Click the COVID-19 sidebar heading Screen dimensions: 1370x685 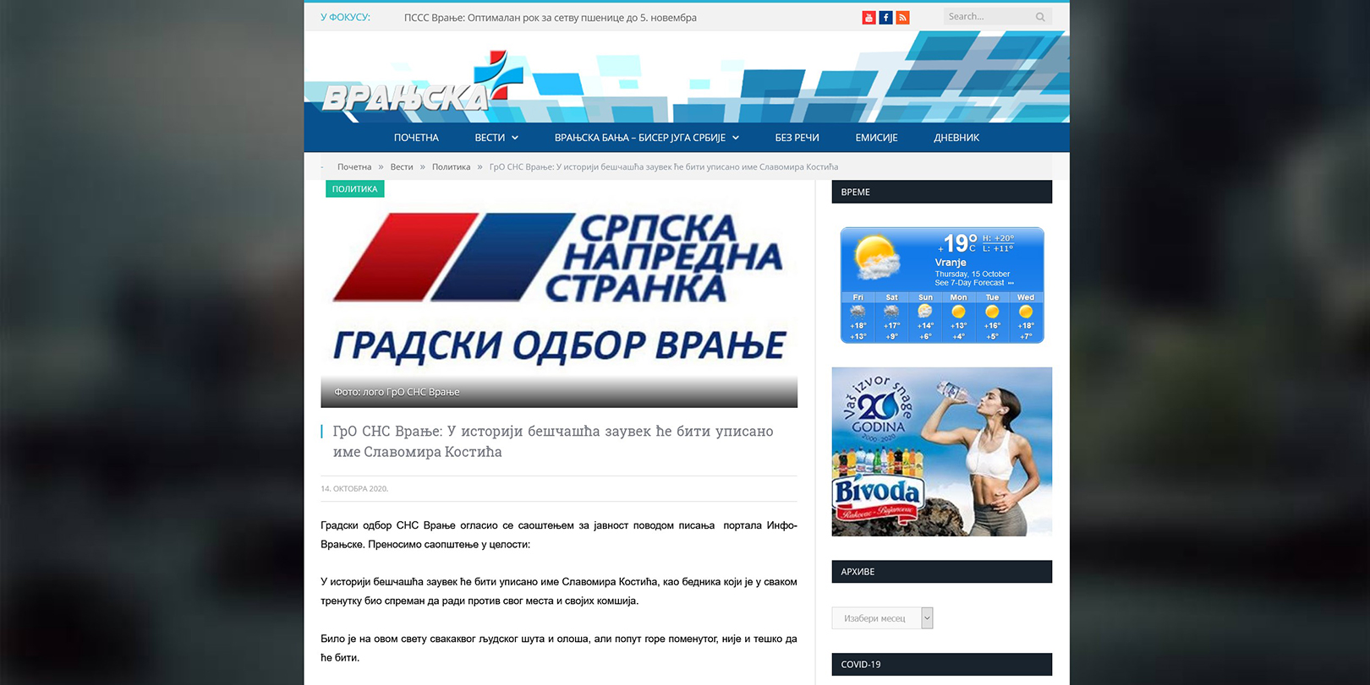tap(942, 665)
